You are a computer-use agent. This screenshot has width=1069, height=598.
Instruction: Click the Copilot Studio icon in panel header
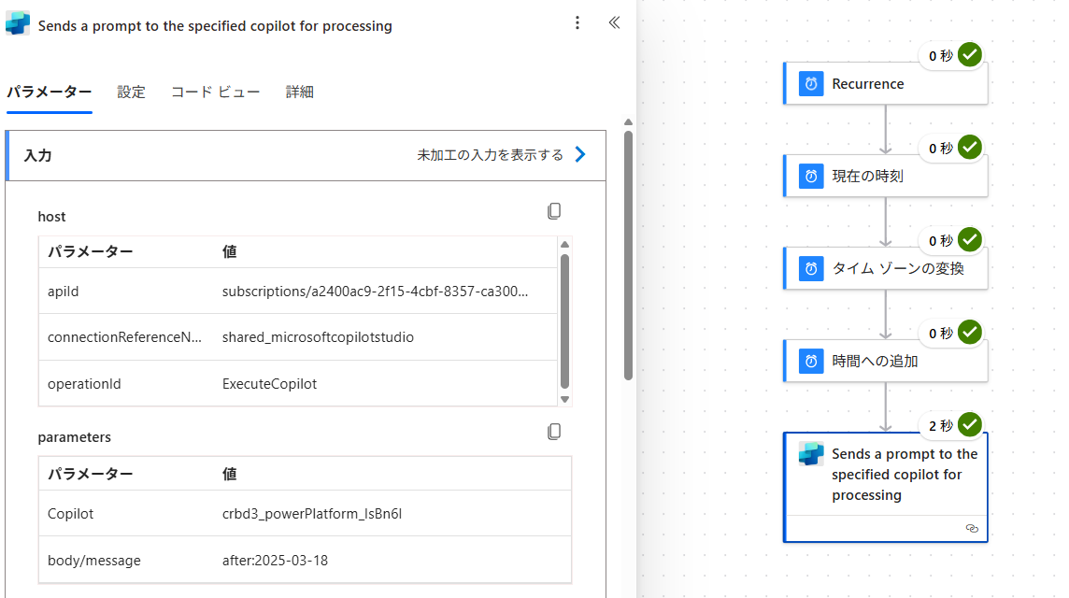(18, 23)
